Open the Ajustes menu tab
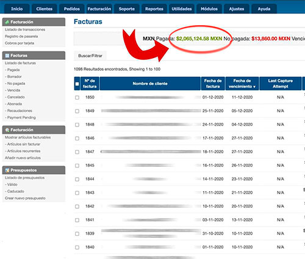 click(237, 9)
